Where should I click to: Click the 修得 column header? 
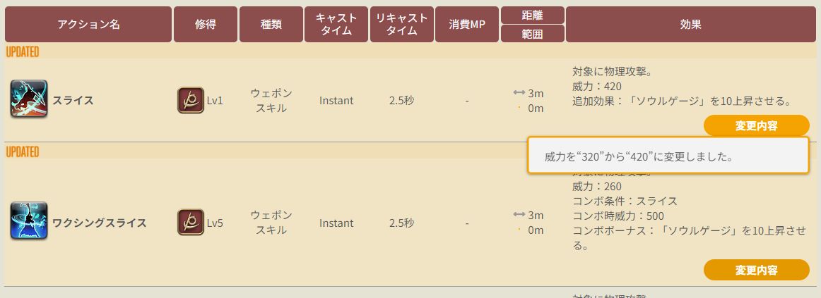click(x=205, y=25)
